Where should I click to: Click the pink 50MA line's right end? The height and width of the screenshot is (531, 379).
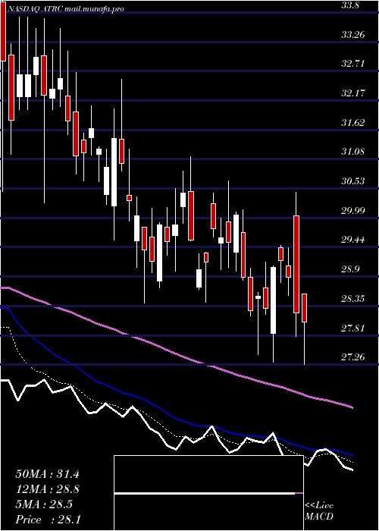(351, 407)
